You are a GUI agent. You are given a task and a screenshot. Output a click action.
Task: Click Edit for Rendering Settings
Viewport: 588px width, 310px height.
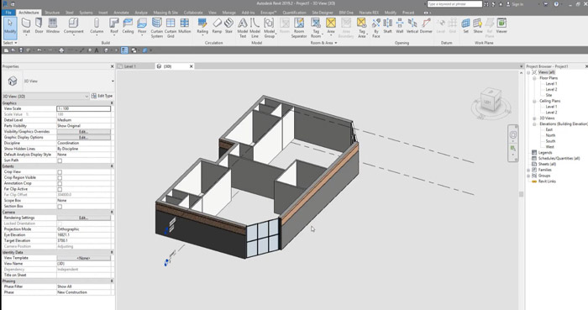coord(84,218)
